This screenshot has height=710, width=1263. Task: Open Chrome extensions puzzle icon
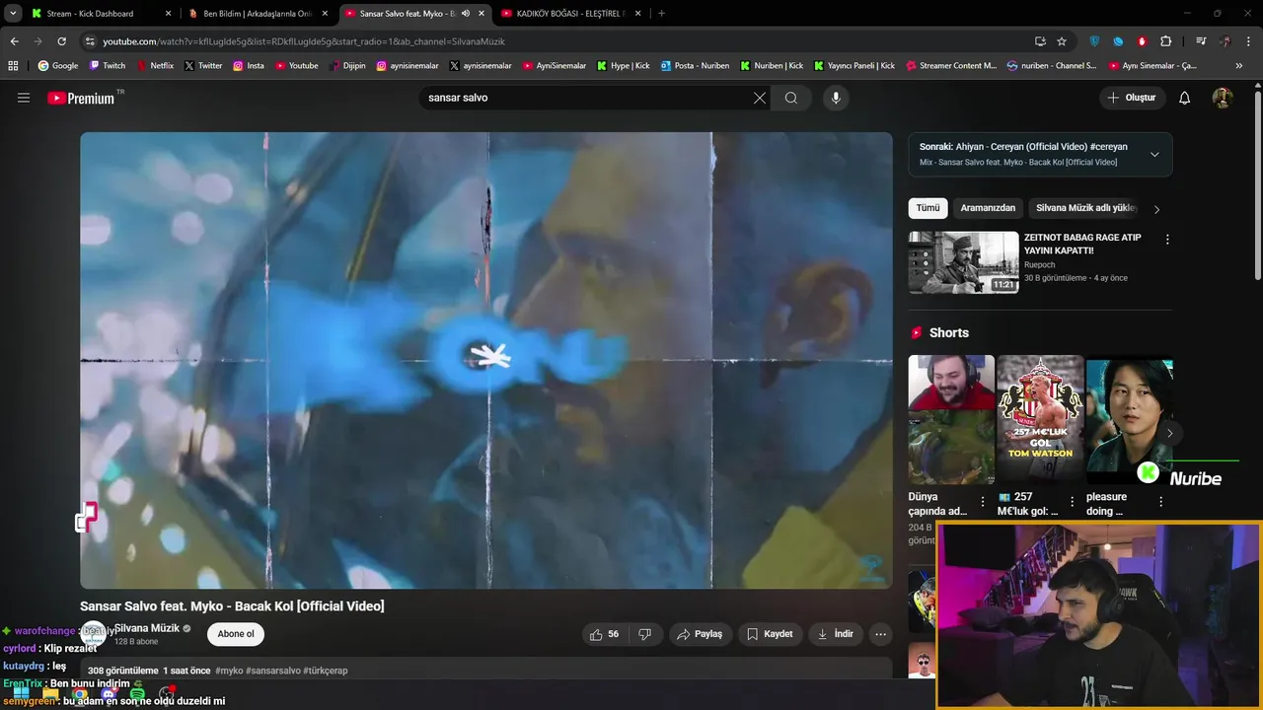tap(1166, 41)
